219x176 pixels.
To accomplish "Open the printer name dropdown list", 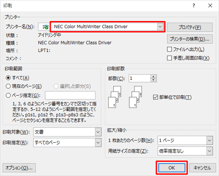I will (x=160, y=27).
